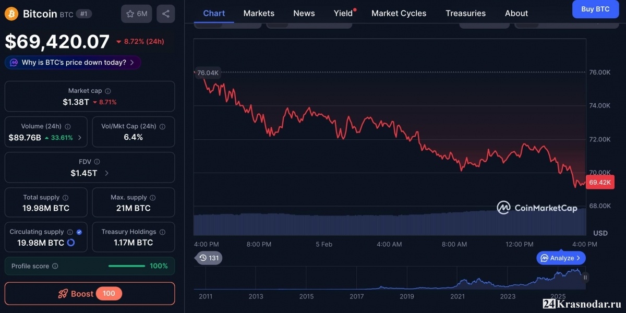
Task: Click Treasury Holdings info icon
Action: pos(162,232)
